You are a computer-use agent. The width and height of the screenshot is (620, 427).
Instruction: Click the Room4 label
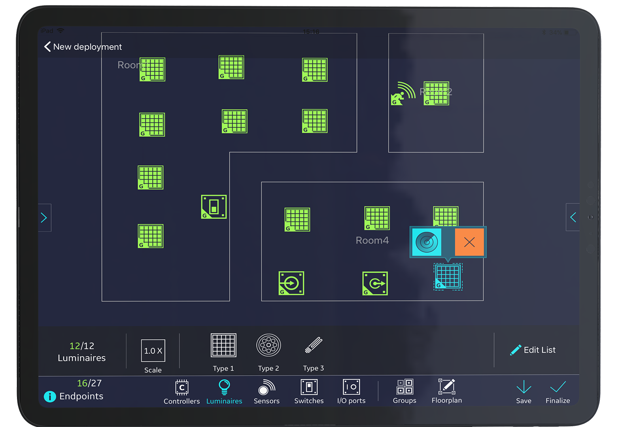click(x=372, y=240)
